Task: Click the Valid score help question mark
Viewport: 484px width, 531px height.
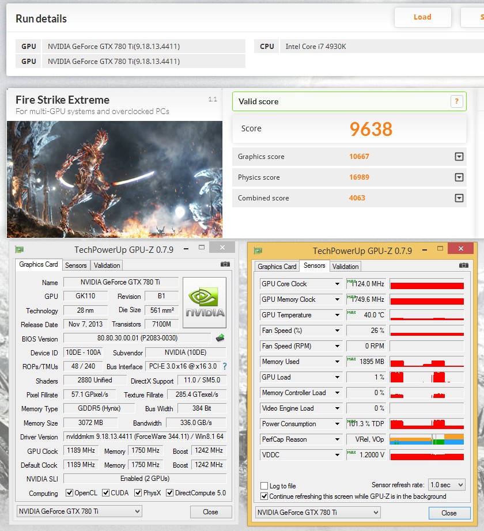Action: 456,101
